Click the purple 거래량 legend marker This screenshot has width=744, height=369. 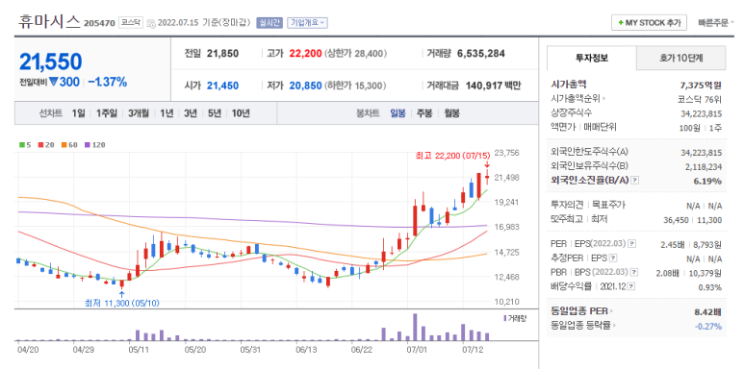tap(504, 318)
